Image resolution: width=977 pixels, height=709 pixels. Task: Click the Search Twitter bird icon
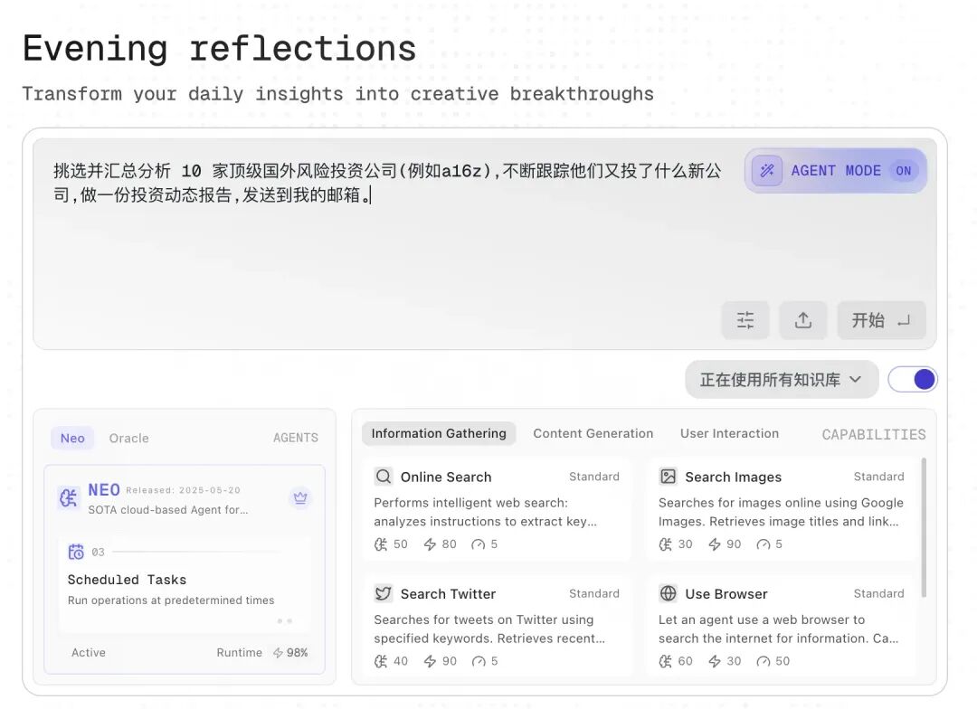click(x=384, y=593)
